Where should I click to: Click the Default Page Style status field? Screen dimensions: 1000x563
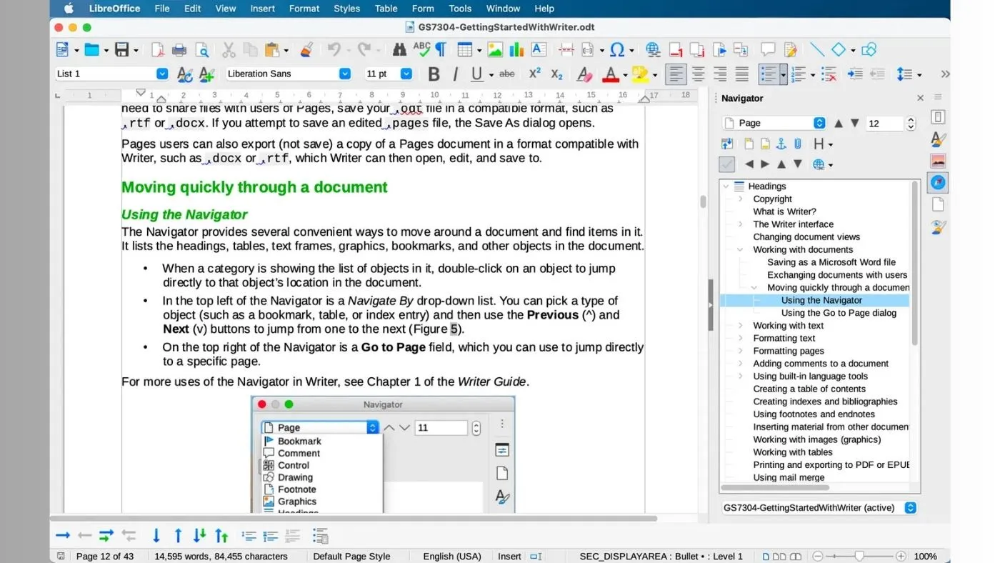click(351, 556)
